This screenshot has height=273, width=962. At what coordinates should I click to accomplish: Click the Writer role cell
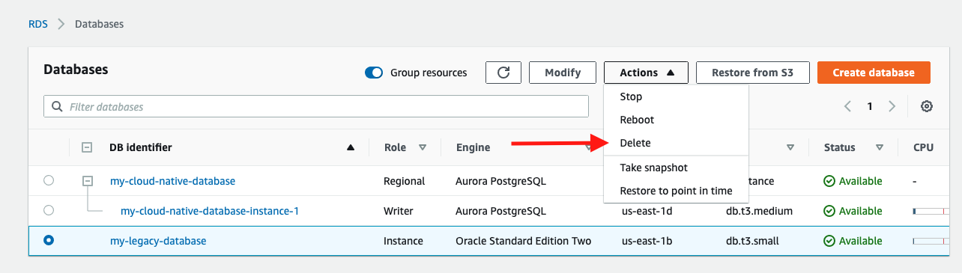click(399, 211)
